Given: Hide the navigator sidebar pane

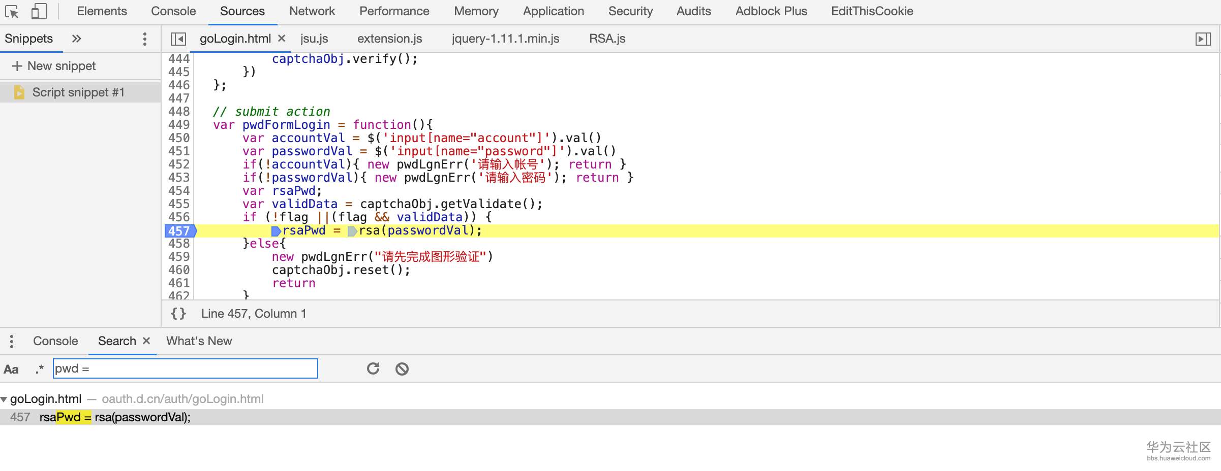Looking at the screenshot, I should [x=178, y=39].
